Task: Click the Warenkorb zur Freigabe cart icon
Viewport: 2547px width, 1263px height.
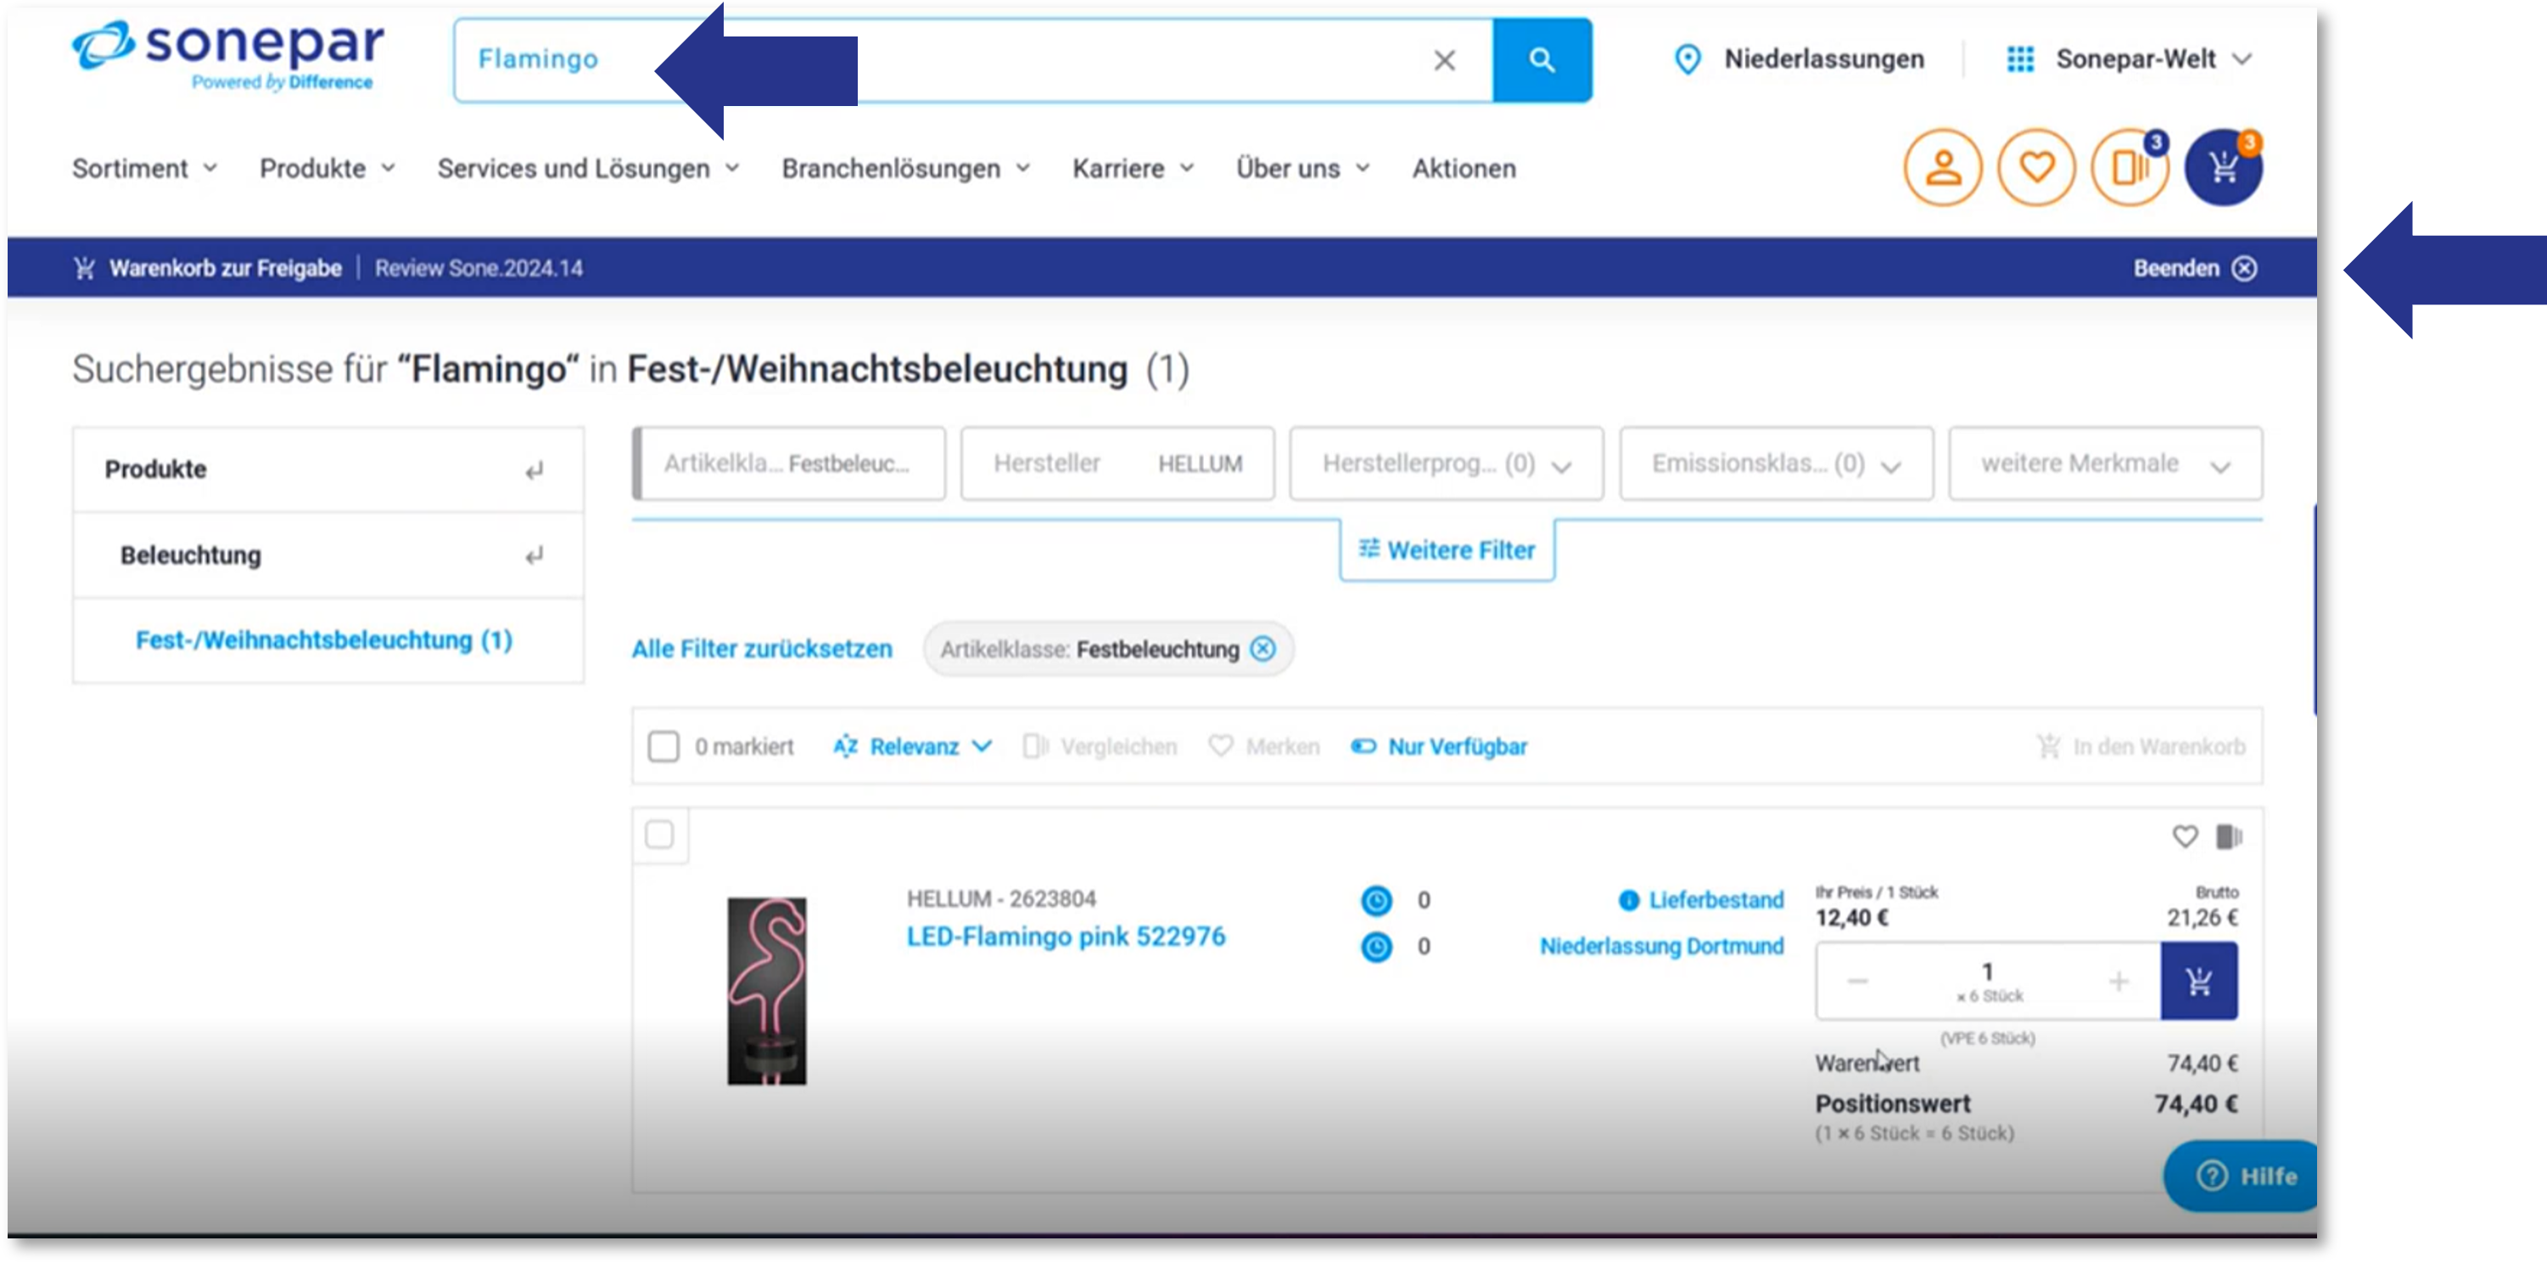Action: tap(85, 268)
